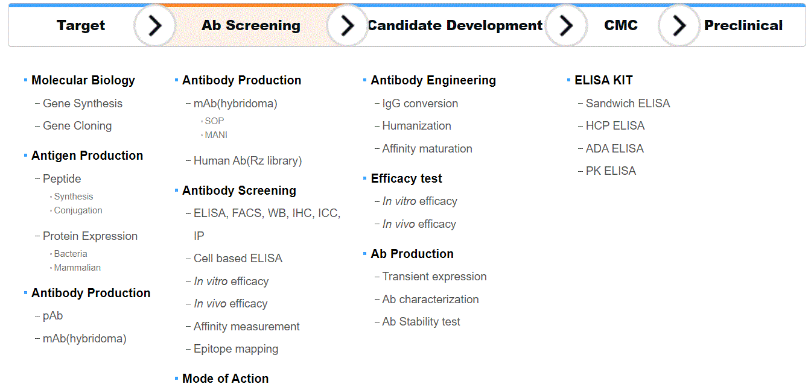Open the SOP item under mAb(hybridoma)

click(x=214, y=121)
